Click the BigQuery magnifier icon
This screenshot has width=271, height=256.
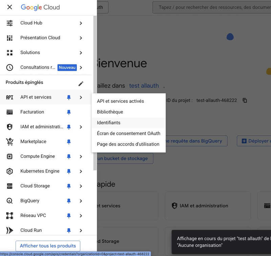(x=10, y=201)
